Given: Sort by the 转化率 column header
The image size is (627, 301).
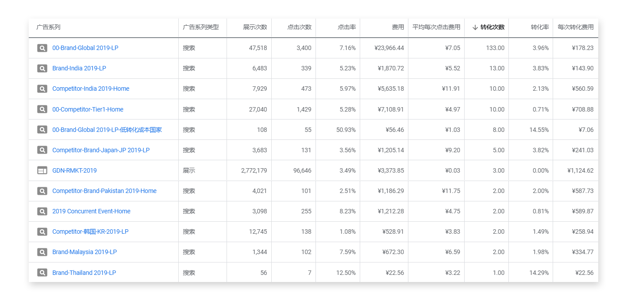Looking at the screenshot, I should click(540, 27).
